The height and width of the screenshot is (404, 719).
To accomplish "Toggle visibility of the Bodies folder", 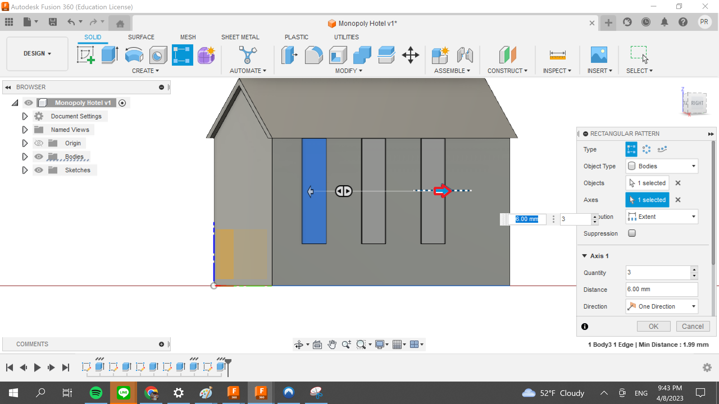I will [x=39, y=157].
